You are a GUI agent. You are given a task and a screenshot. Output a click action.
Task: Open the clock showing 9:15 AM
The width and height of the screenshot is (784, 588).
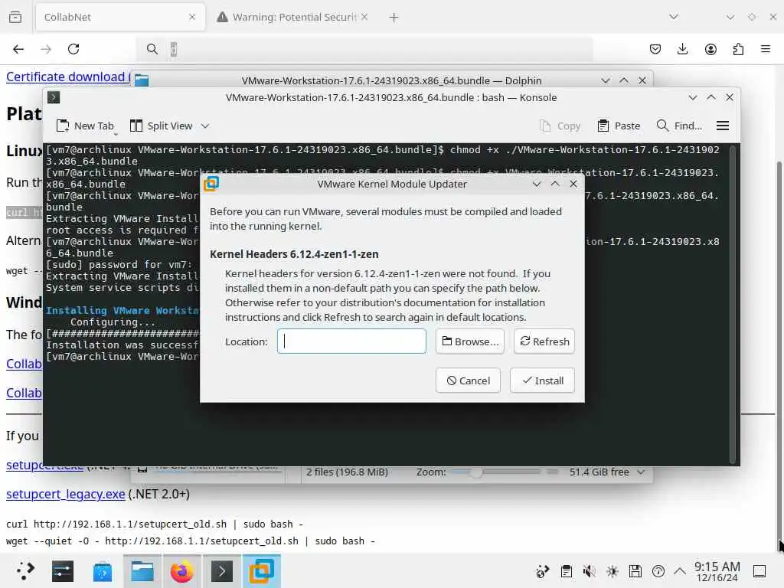[717, 571]
